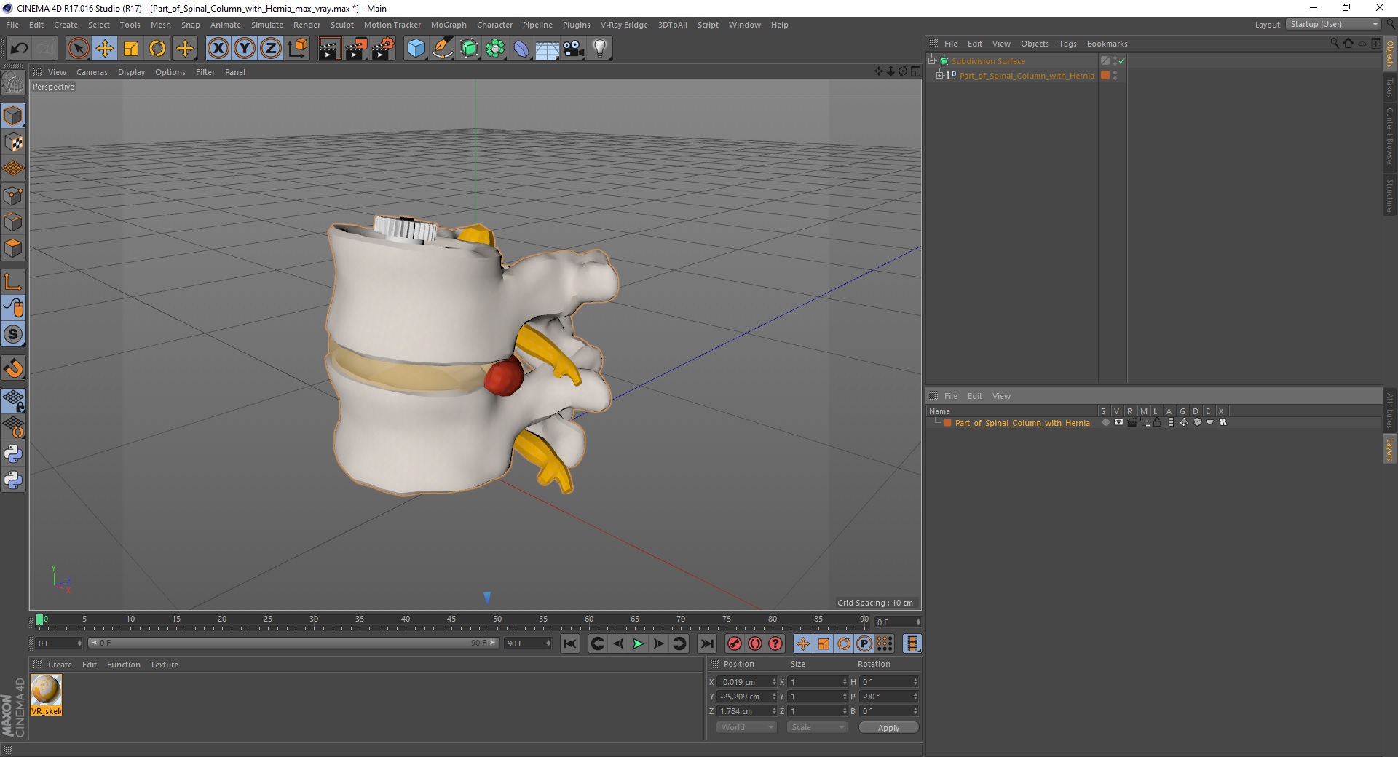Go to end of animation

pyautogui.click(x=706, y=643)
